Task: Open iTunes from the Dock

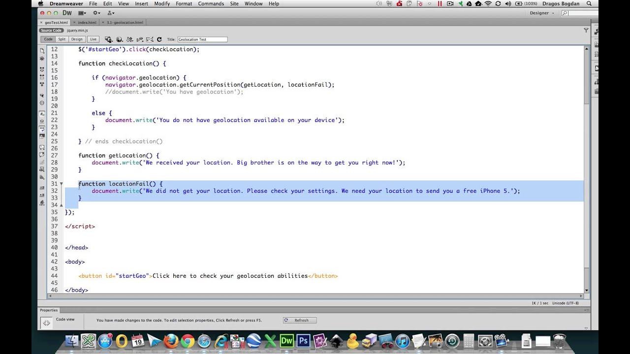Action: pos(403,341)
